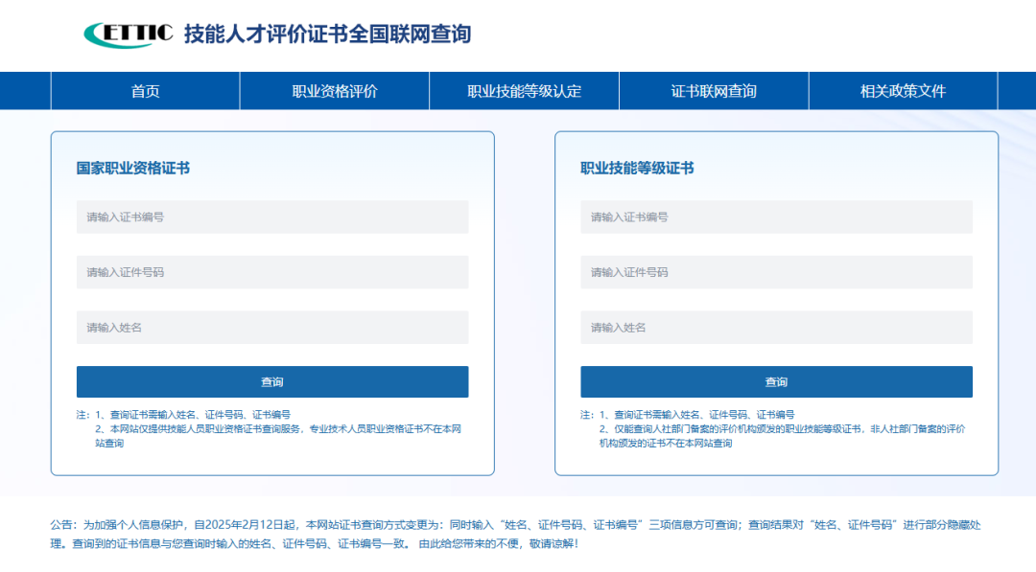
Task: Click the note text below the left 查询 button
Action: pyautogui.click(x=272, y=429)
